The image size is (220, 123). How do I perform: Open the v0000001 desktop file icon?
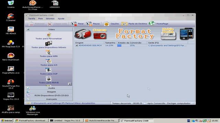[55, 4]
